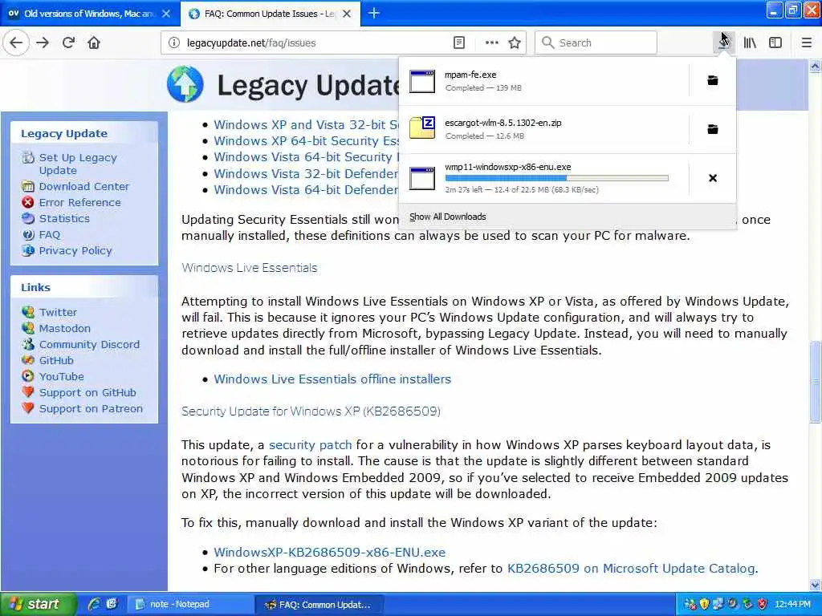Open Support on Patreon link
The width and height of the screenshot is (822, 616).
coord(91,408)
